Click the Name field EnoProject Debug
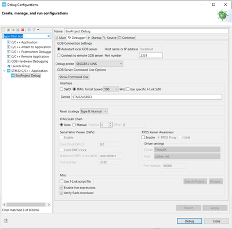 coord(146,31)
